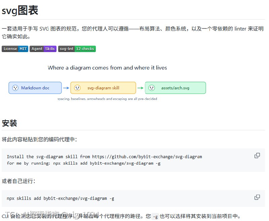
Task: Click the github.com/bybit-exchange/svg-diagram URL in code
Action: tap(147, 157)
